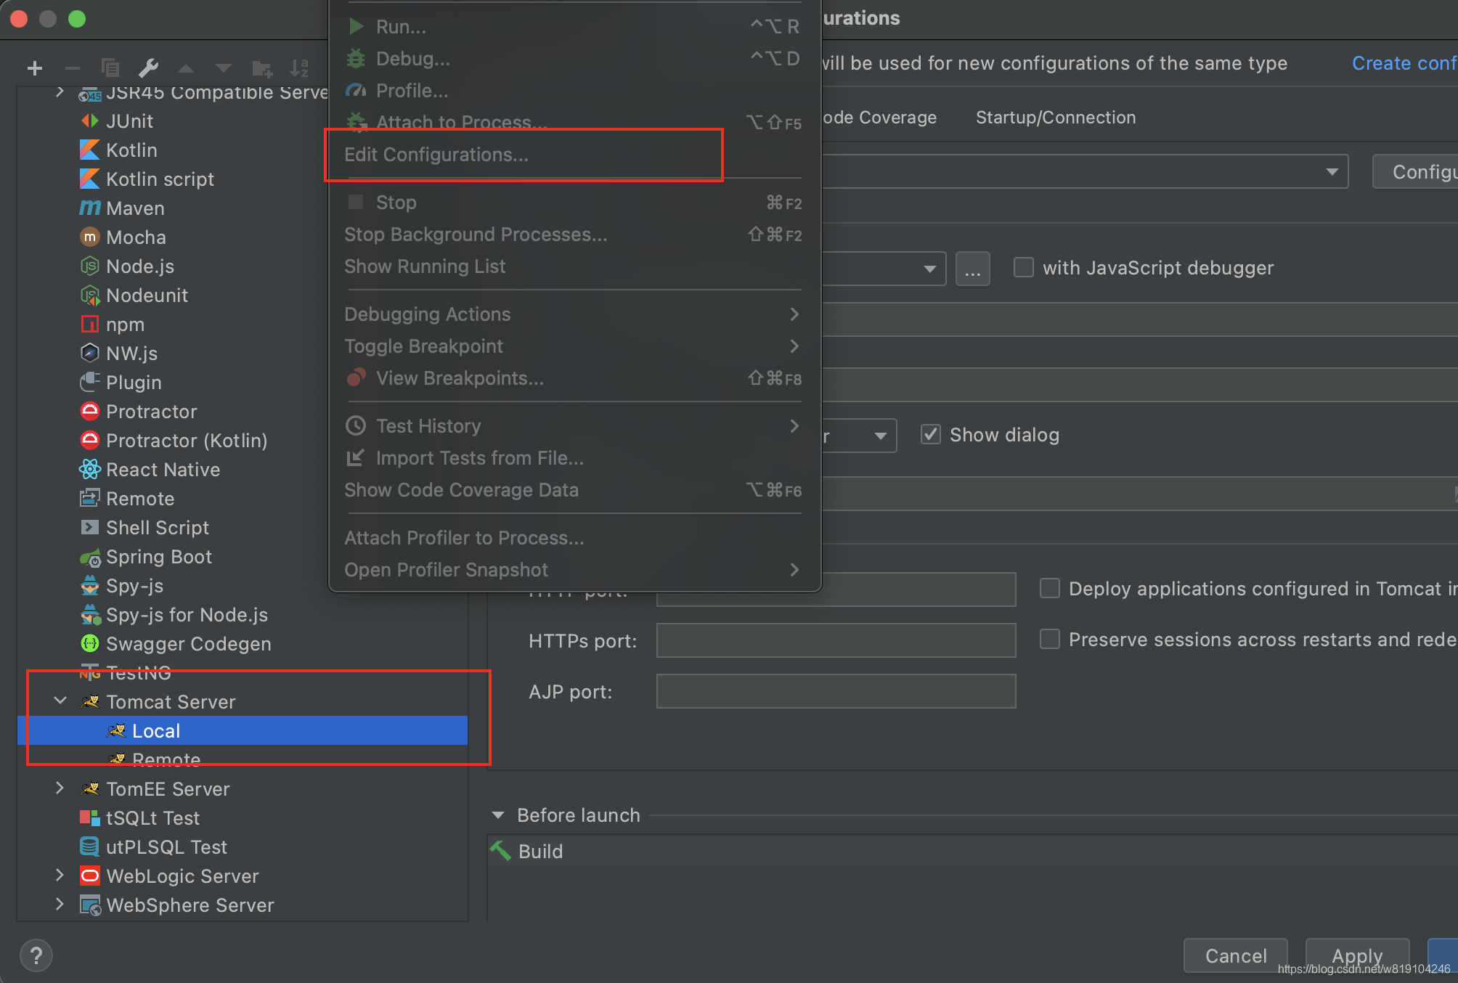
Task: Expand the TomEE Server tree node
Action: point(60,788)
